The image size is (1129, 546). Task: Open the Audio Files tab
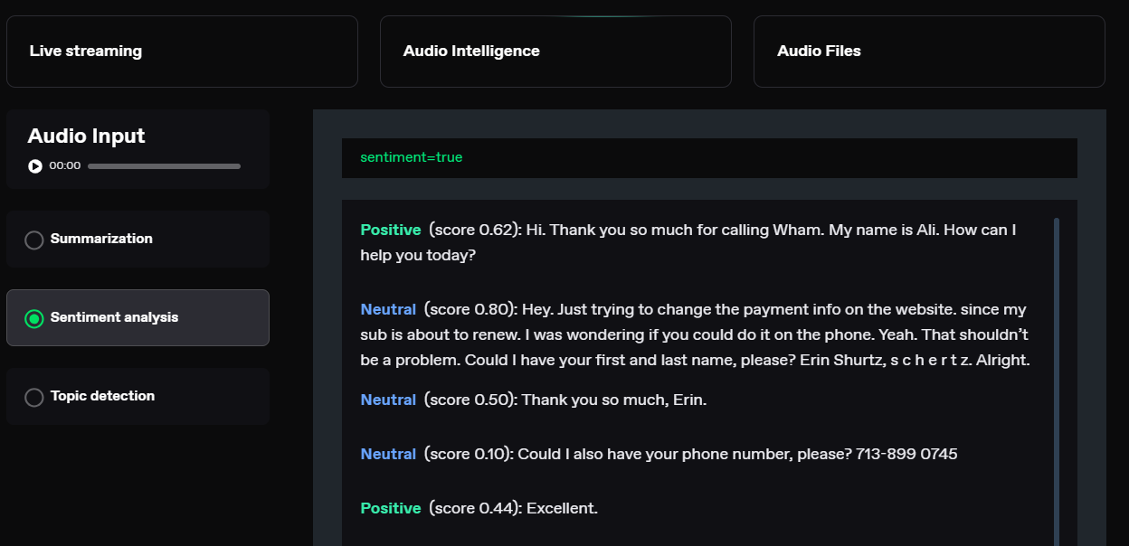pyautogui.click(x=929, y=52)
